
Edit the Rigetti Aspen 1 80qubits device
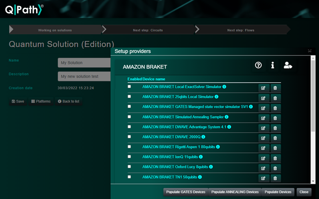(x=263, y=148)
